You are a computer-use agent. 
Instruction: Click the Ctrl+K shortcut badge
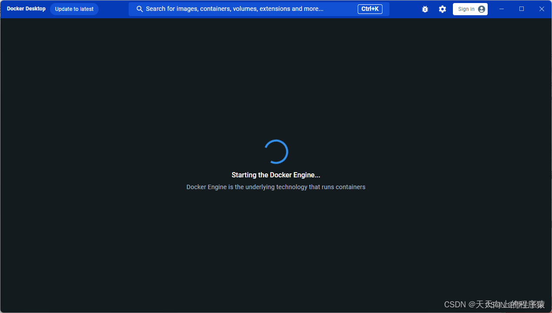click(x=370, y=9)
